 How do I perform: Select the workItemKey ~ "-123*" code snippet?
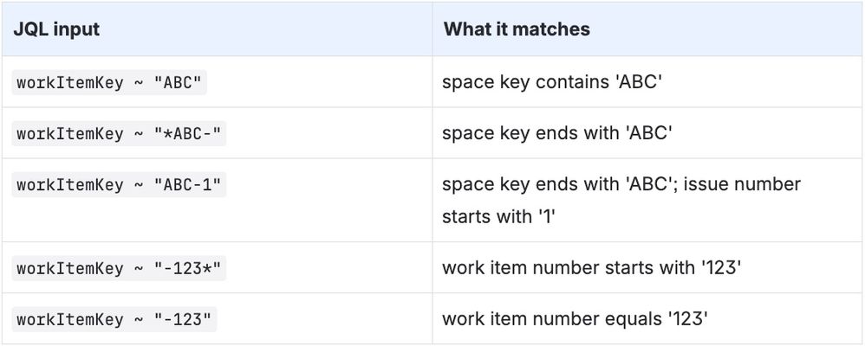click(119, 268)
